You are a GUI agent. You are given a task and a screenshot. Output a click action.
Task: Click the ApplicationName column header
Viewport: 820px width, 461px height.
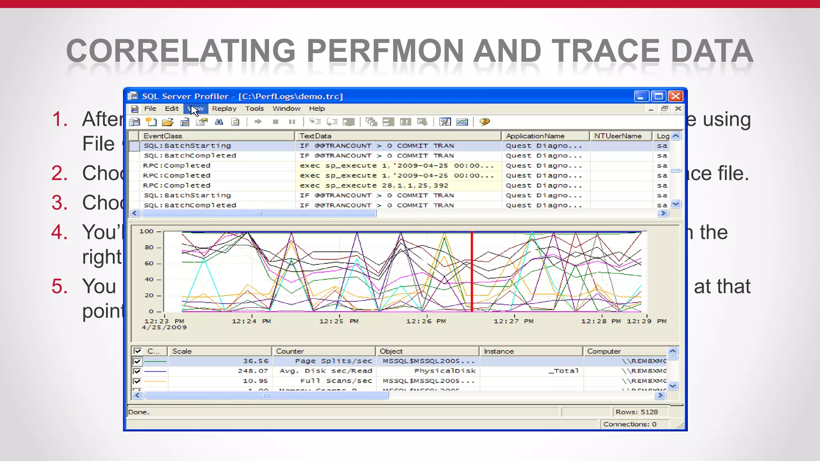tap(545, 136)
